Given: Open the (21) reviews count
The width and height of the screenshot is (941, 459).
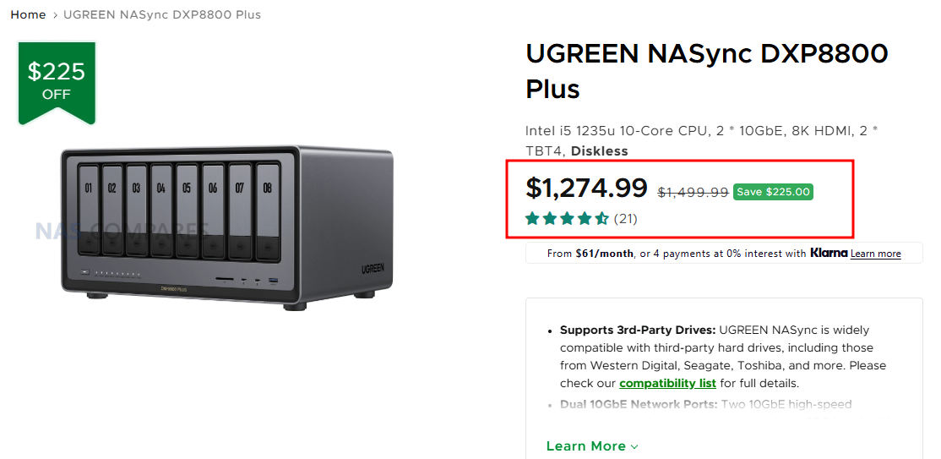Looking at the screenshot, I should click(625, 219).
